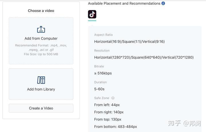Click the 'Recommended Format: .mp4, .mov,' line
This screenshot has height=132, width=206.
coord(41,45)
